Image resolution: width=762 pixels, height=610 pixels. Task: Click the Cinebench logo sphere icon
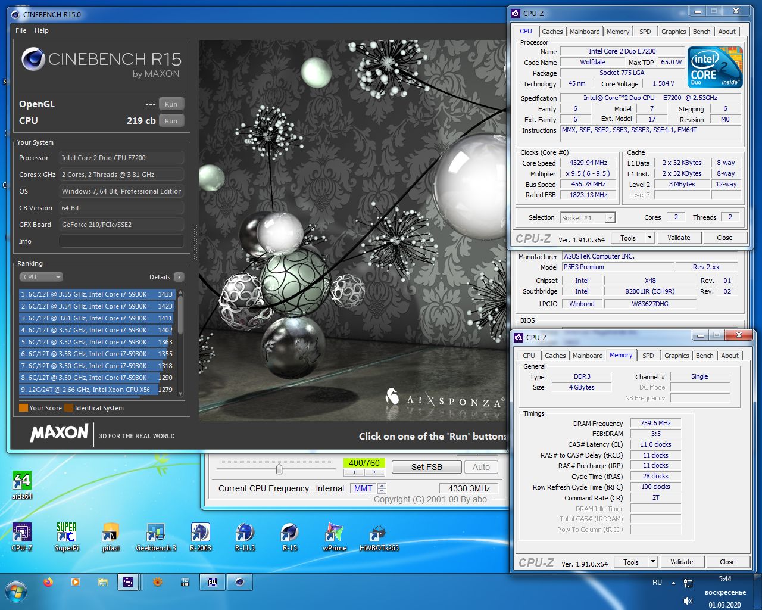33,59
